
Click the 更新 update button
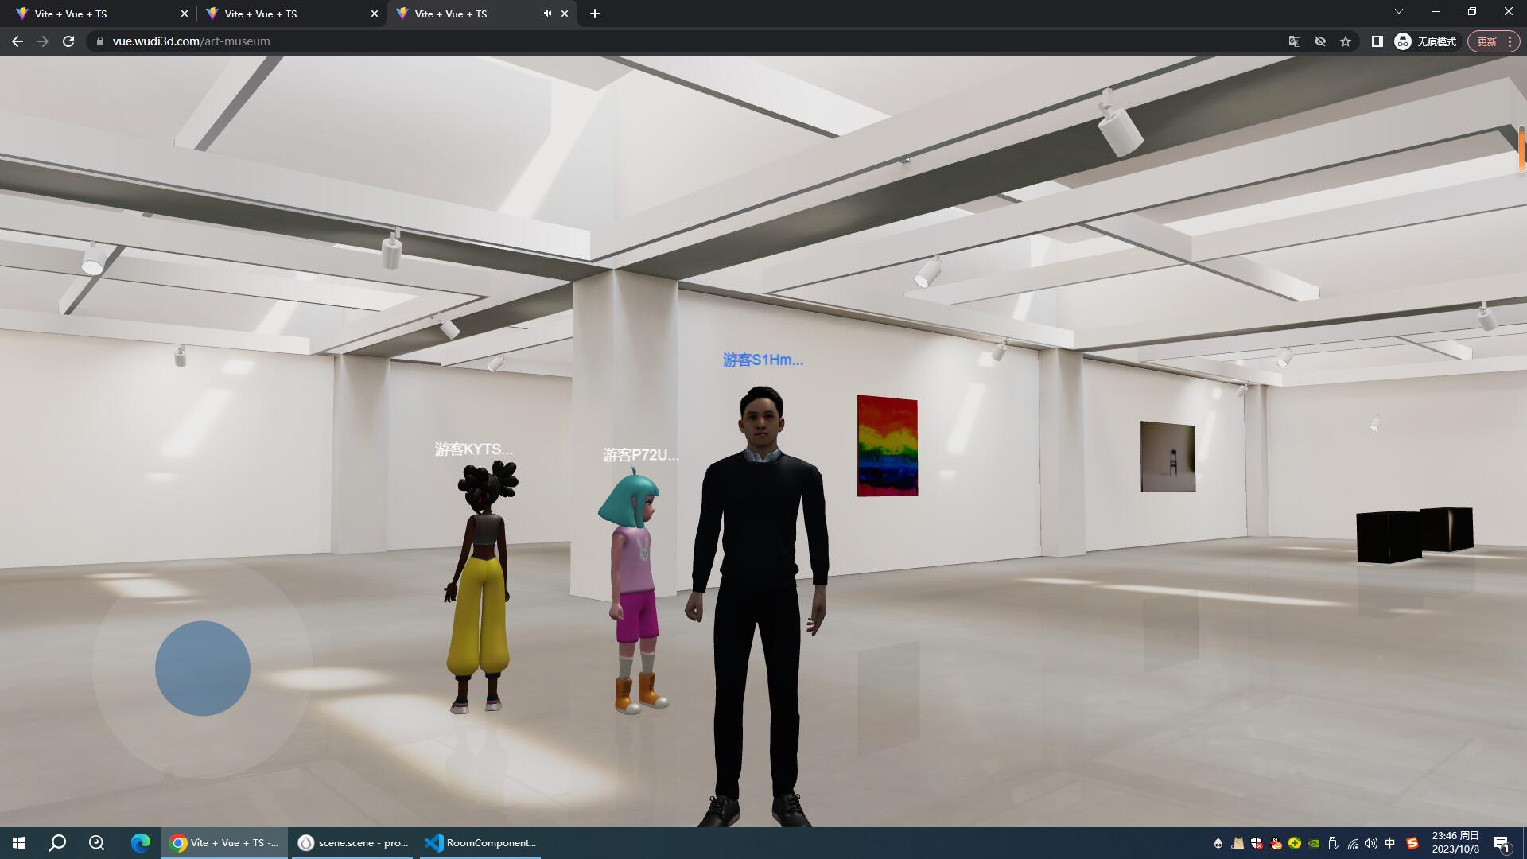click(x=1486, y=41)
